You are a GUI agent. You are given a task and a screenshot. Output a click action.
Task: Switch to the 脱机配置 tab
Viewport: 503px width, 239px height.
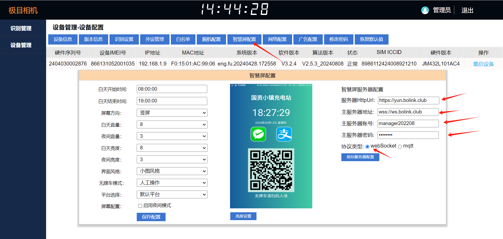pos(211,39)
